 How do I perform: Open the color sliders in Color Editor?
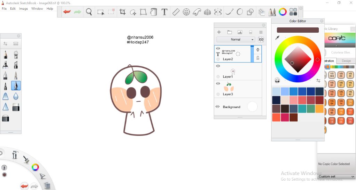(x=318, y=81)
